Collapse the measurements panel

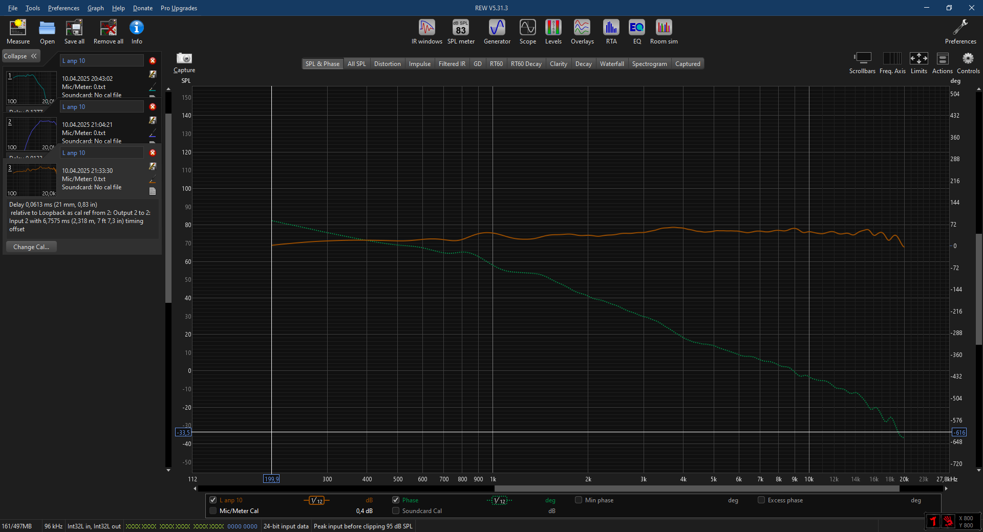(20, 56)
